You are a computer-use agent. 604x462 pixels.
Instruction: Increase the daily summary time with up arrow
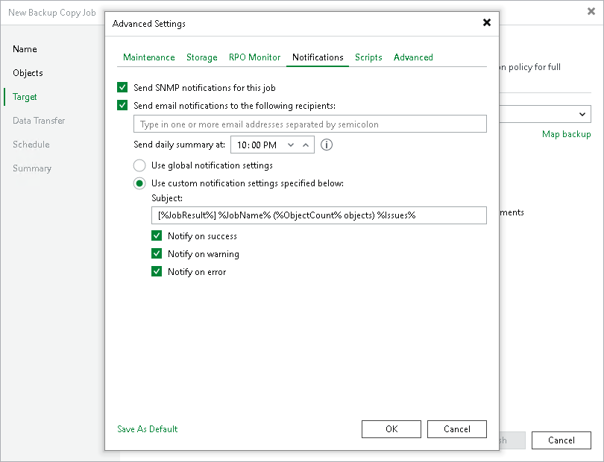click(x=306, y=145)
